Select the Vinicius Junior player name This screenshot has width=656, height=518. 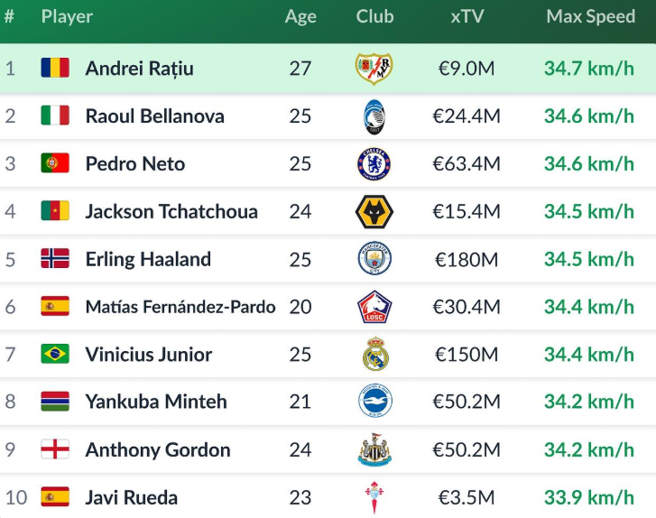pyautogui.click(x=149, y=354)
